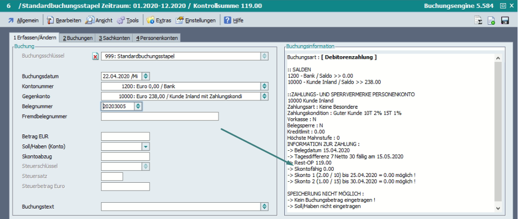Open the Gegenkonto selection arrow
The height and width of the screenshot is (219, 518).
click(x=264, y=96)
